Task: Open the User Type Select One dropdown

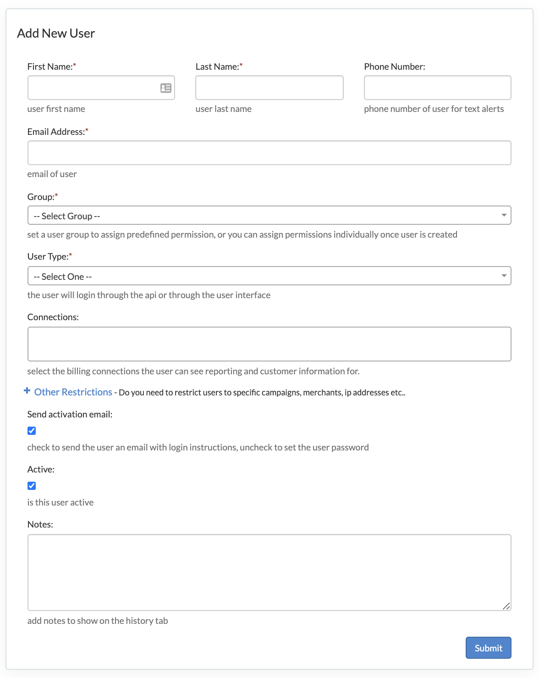Action: pos(269,276)
